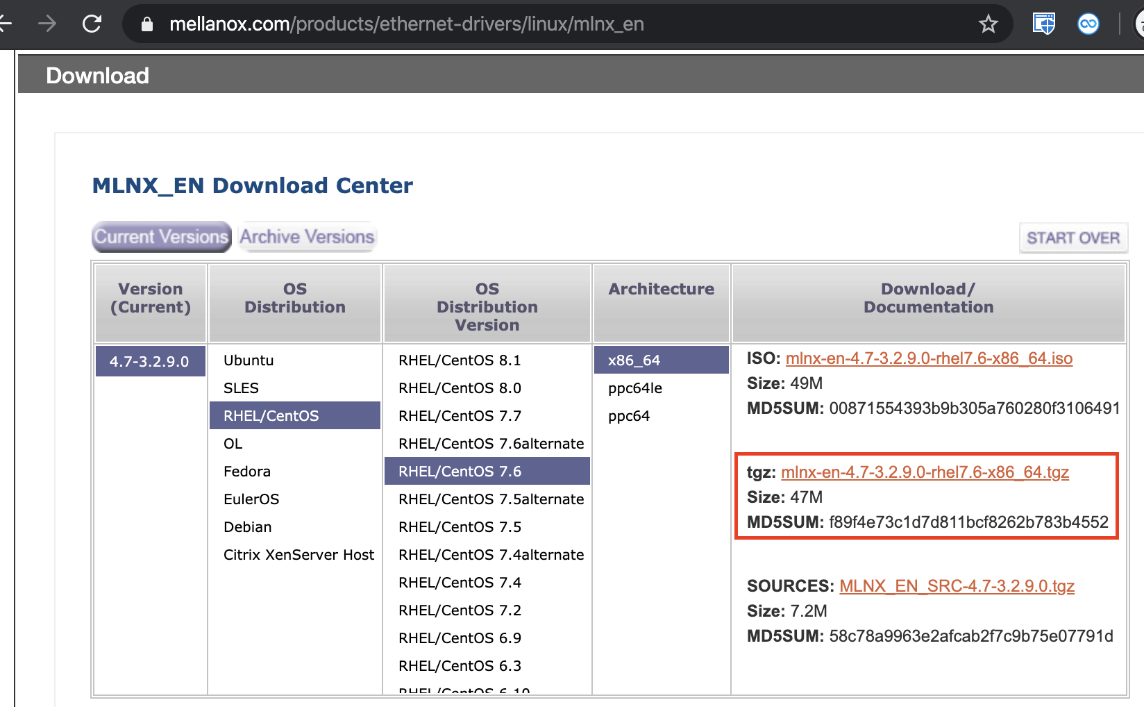Download the mlnx-en rhel7.6 ISO file link

tap(929, 358)
